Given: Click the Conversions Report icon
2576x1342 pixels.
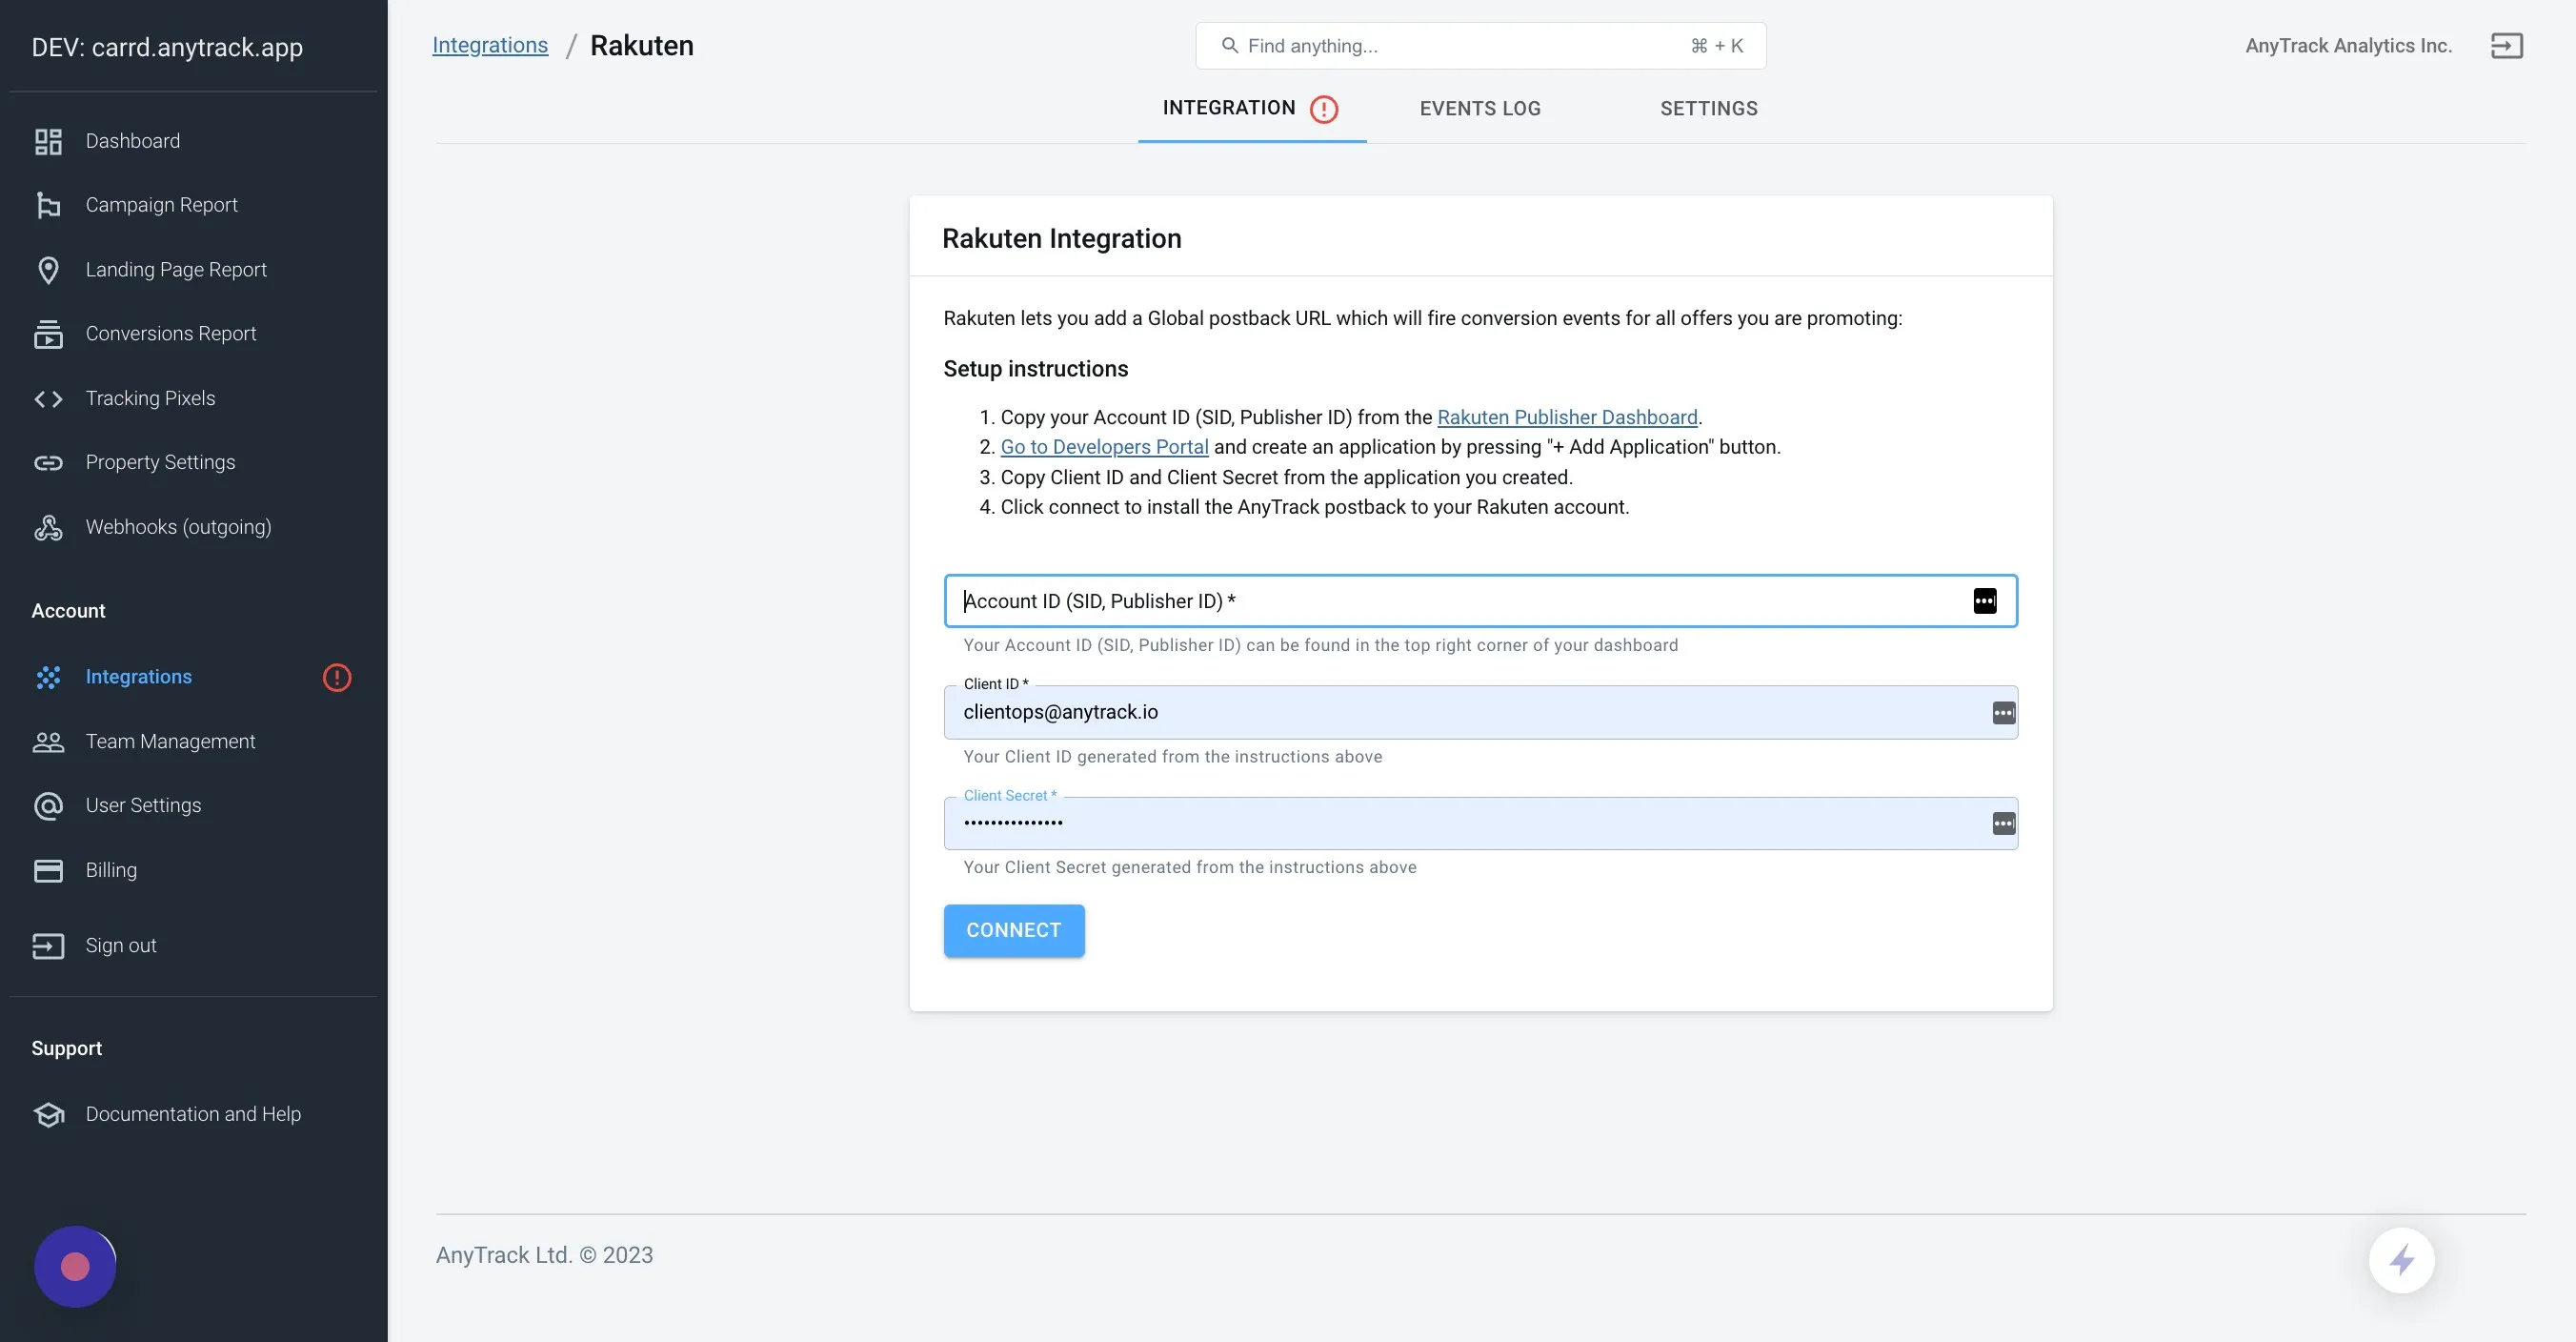Looking at the screenshot, I should (x=48, y=335).
